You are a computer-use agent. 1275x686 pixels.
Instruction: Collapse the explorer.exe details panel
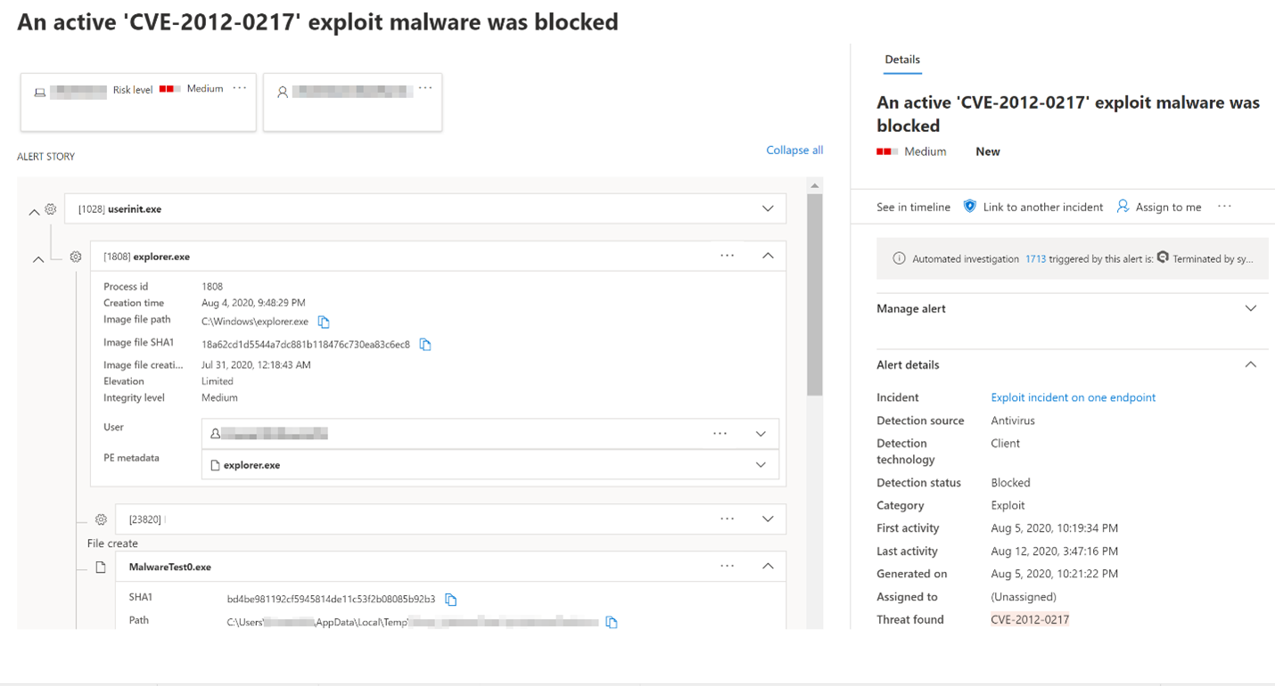(768, 256)
